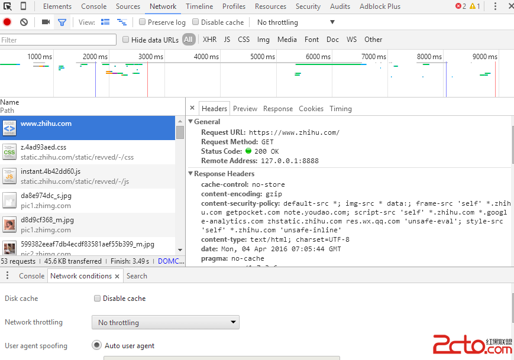The height and width of the screenshot is (360, 514).
Task: Check Disable cache under Disk cache
Action: [97, 298]
